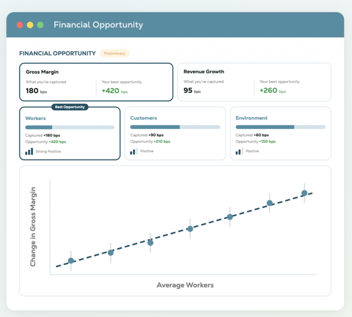Click the Best Opportunity label badge

click(70, 107)
